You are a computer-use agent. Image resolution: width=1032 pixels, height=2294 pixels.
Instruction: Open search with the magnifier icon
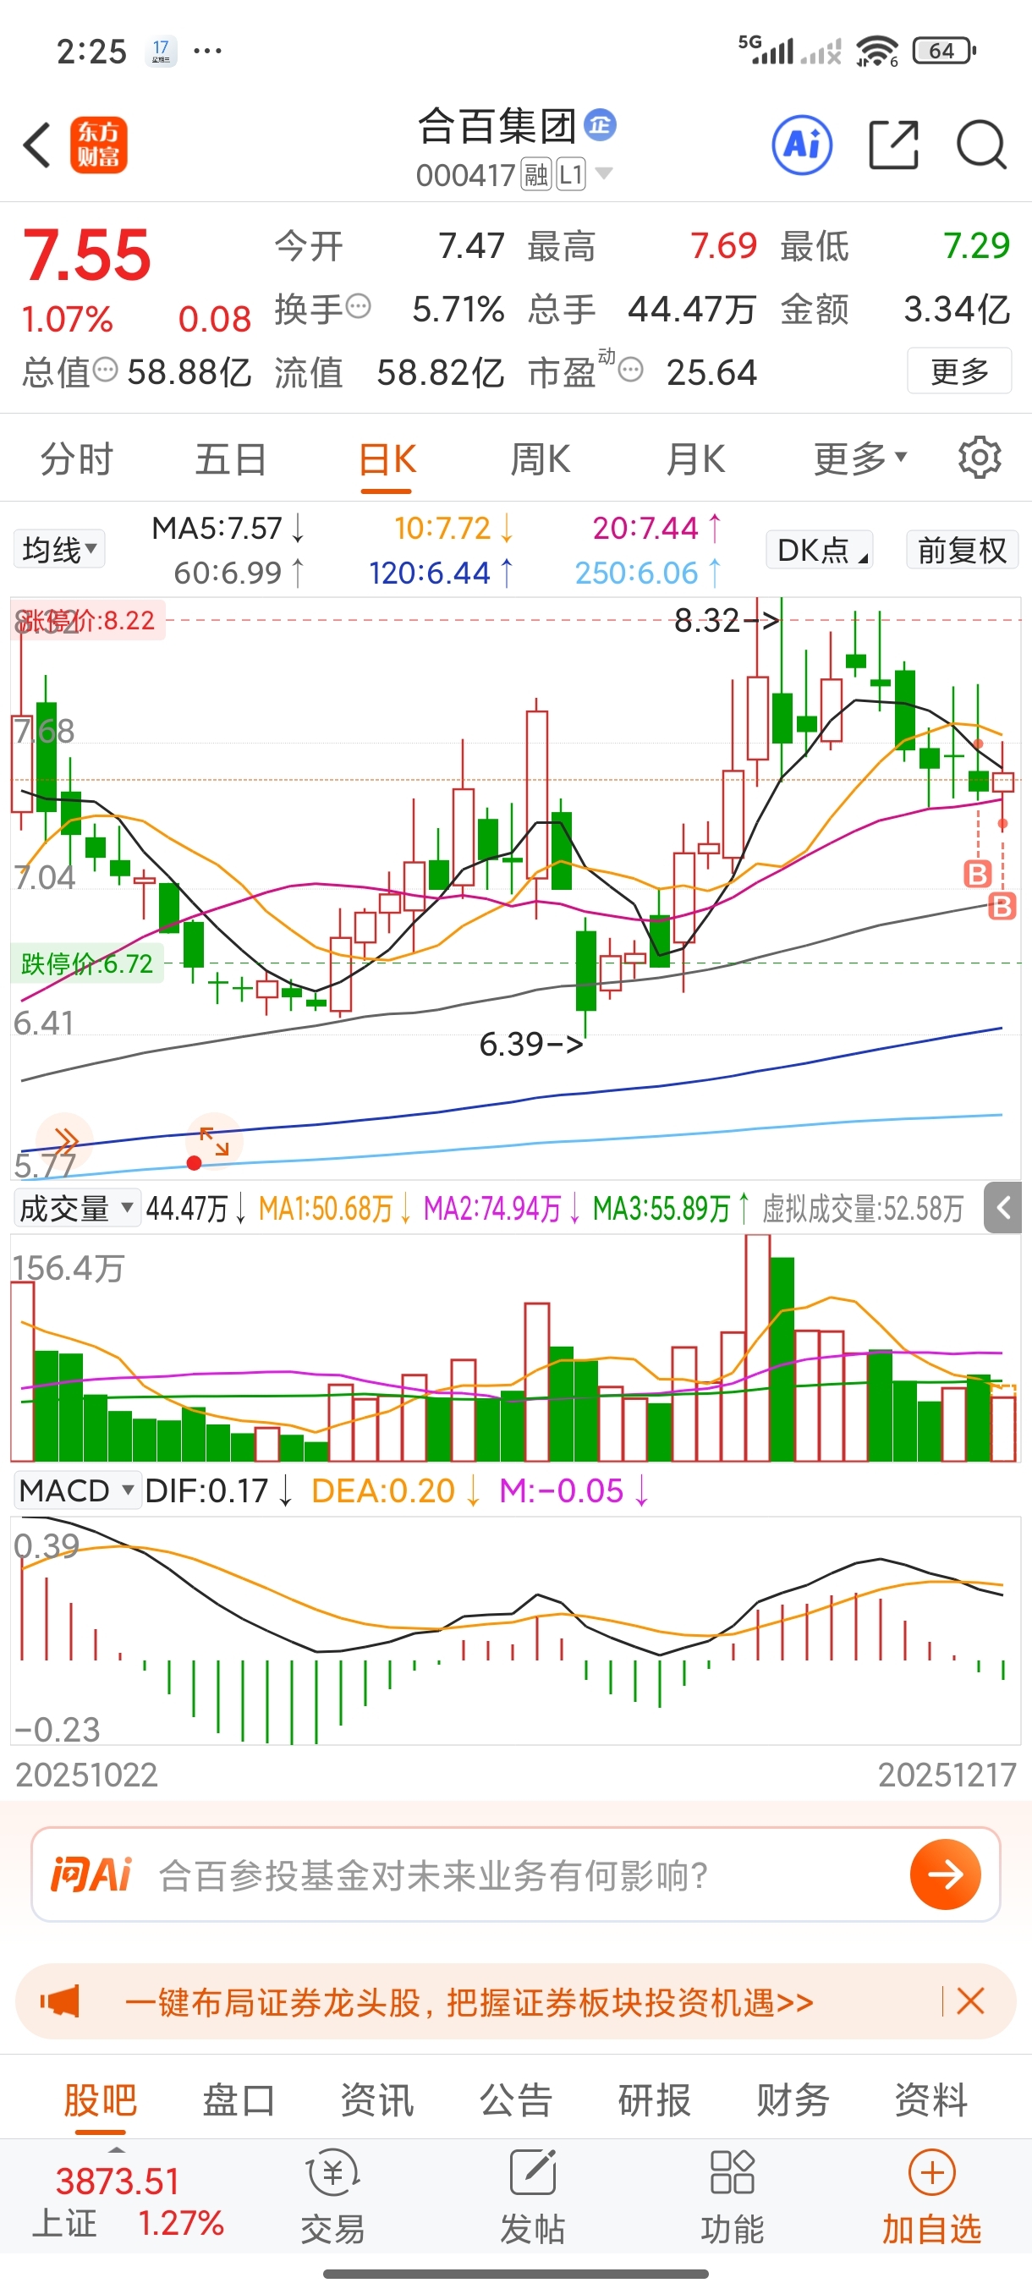point(981,145)
